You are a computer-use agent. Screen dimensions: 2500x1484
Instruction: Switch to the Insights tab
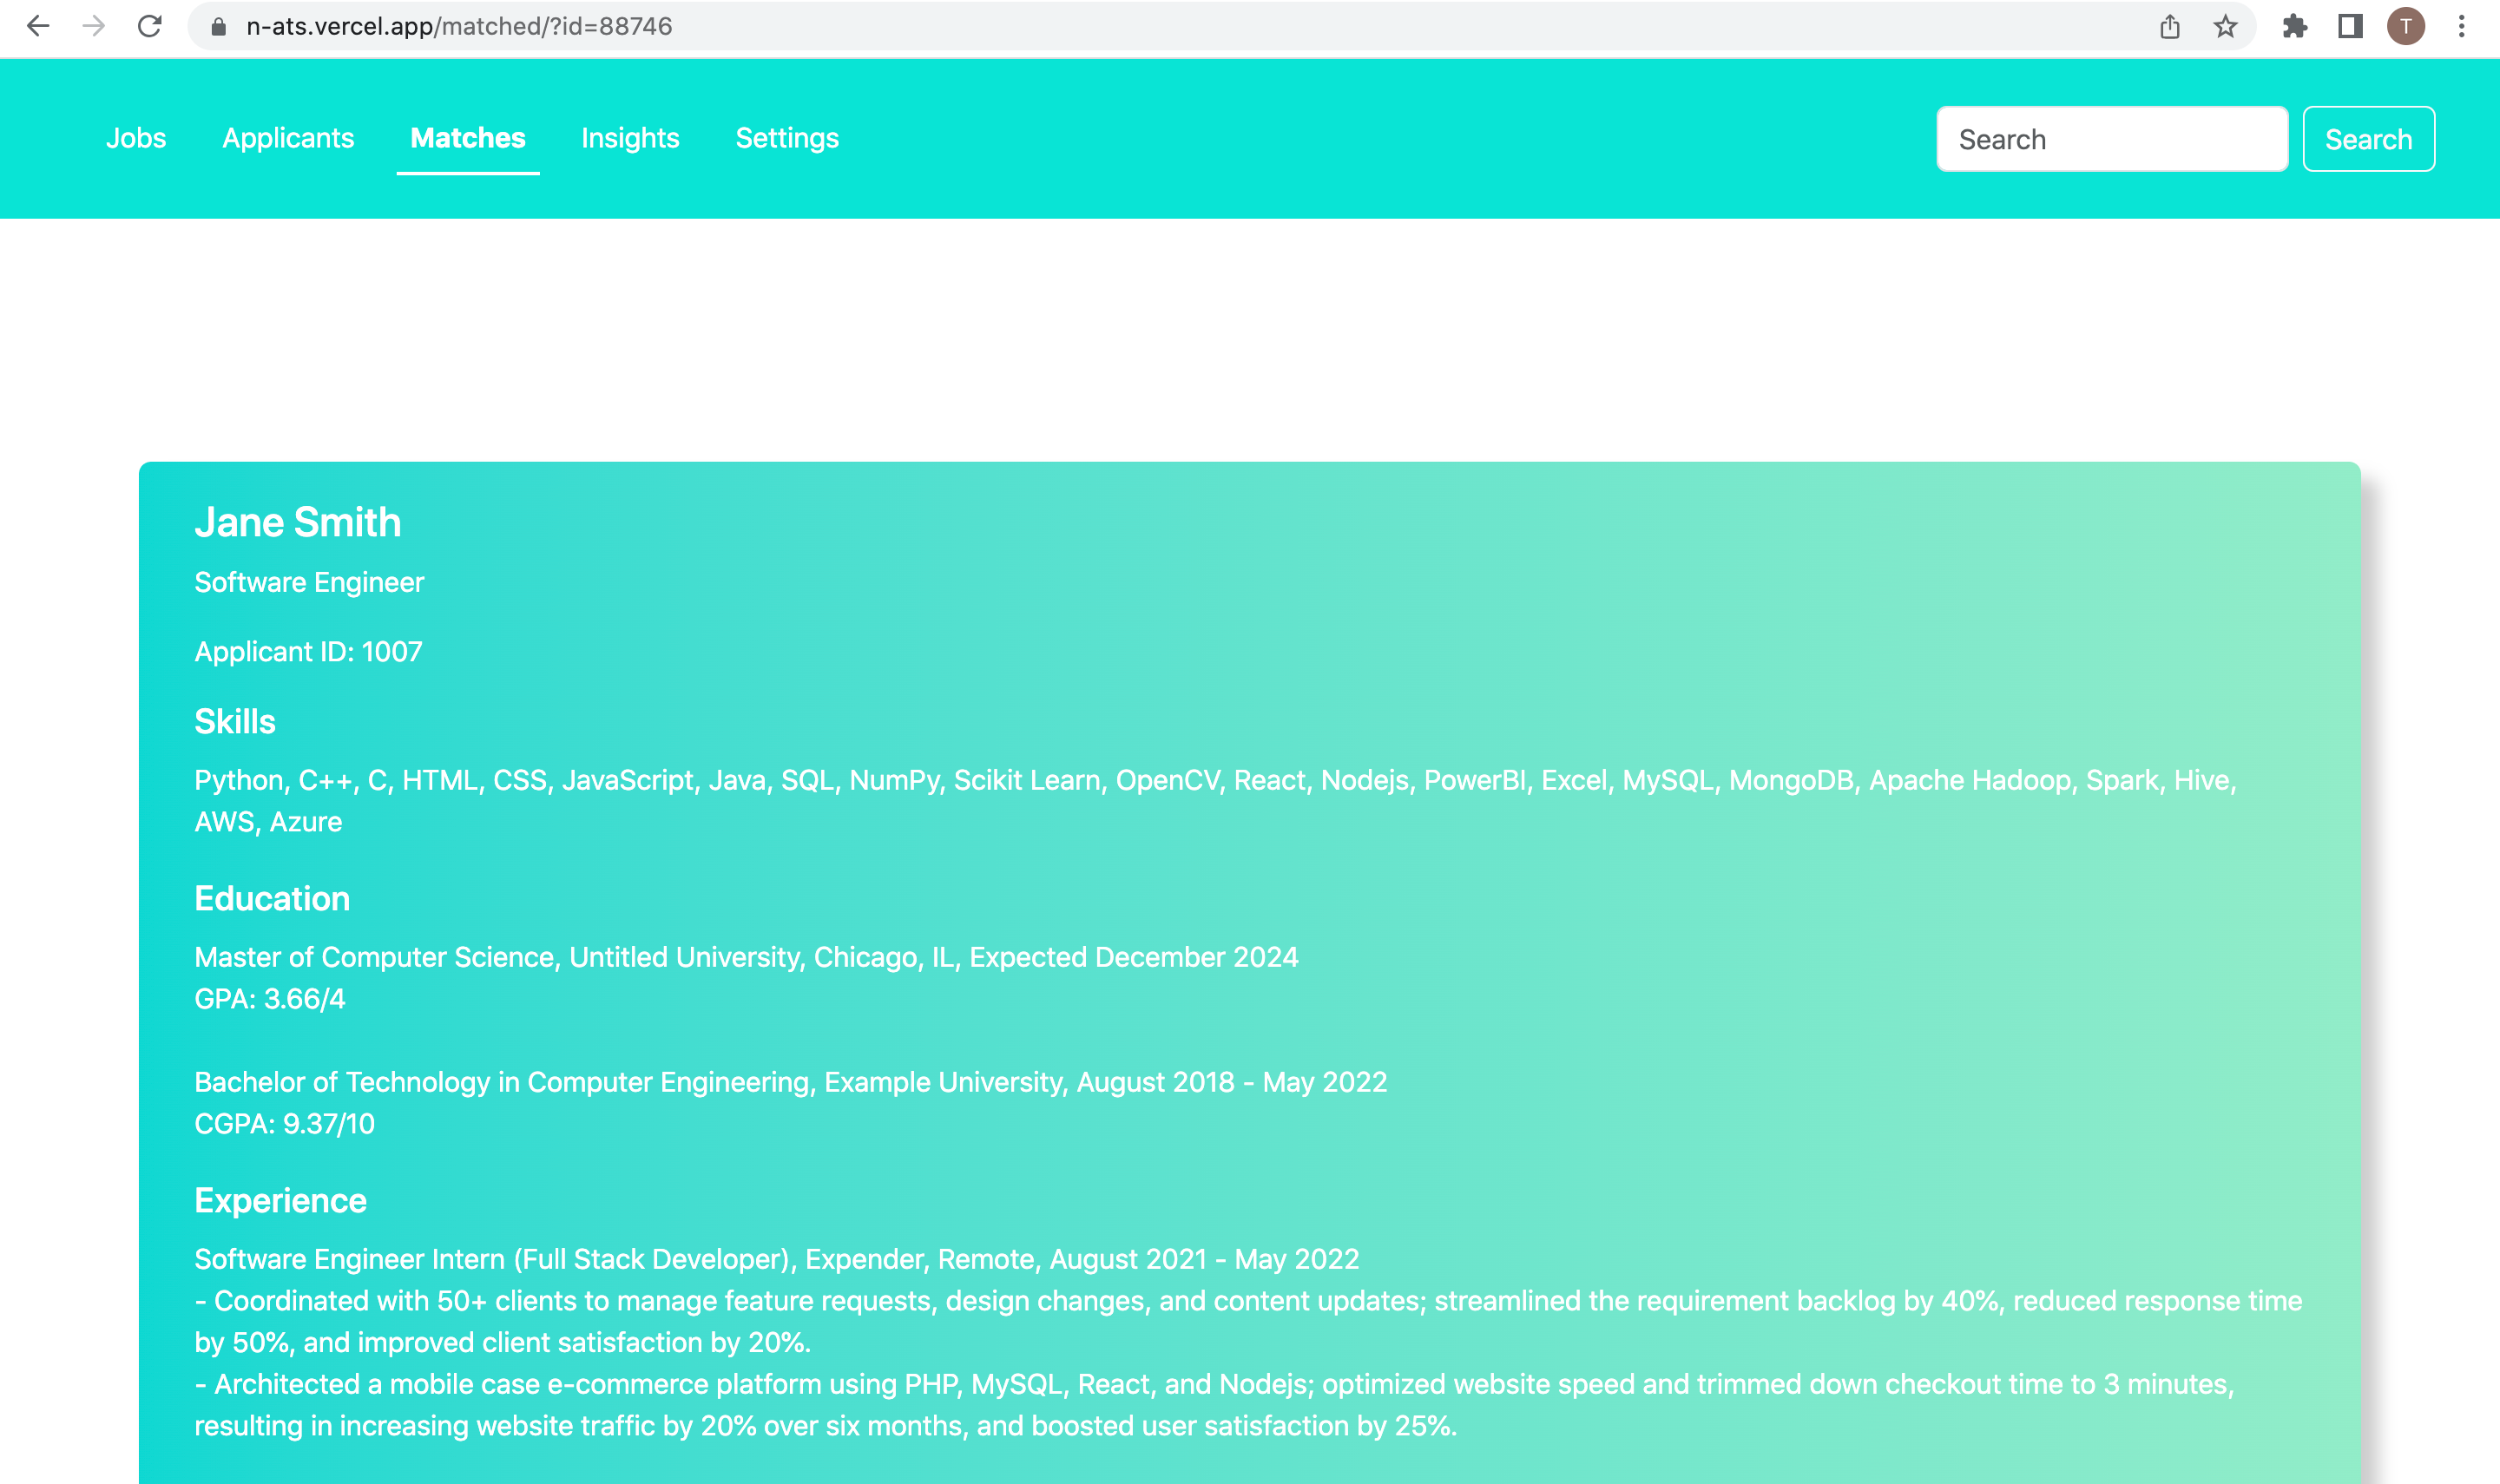click(630, 138)
